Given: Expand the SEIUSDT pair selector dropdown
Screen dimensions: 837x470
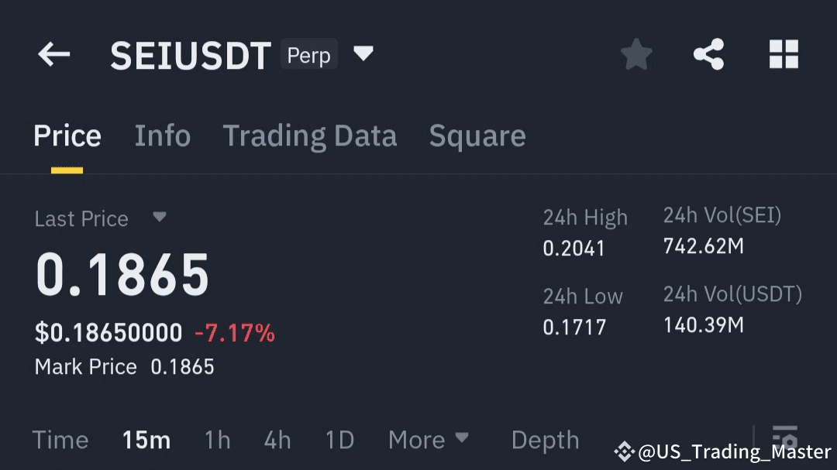Looking at the screenshot, I should (363, 54).
